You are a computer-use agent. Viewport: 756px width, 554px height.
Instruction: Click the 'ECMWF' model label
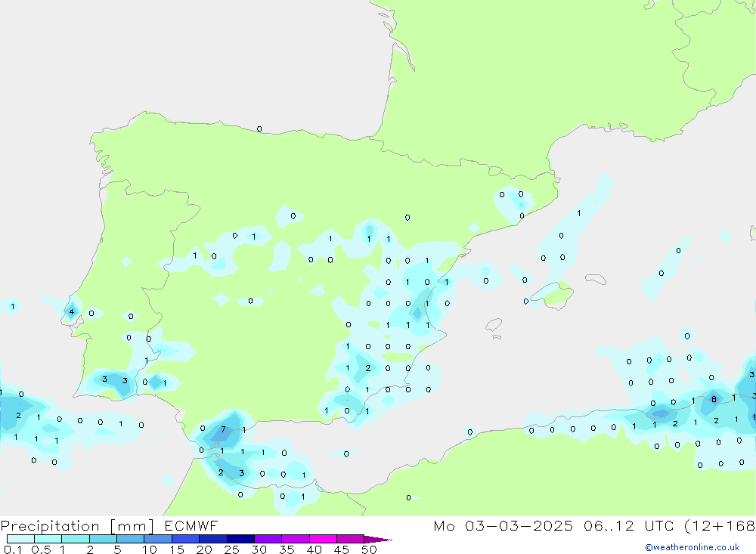[191, 525]
